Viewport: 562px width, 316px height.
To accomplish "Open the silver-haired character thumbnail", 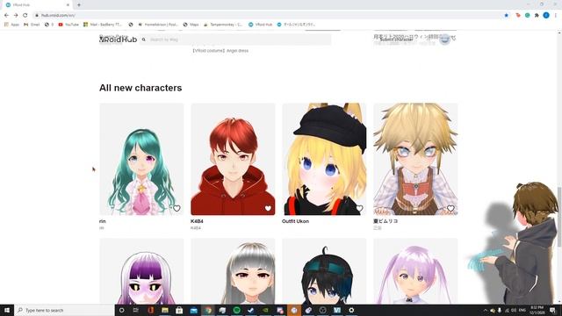I will [x=233, y=271].
